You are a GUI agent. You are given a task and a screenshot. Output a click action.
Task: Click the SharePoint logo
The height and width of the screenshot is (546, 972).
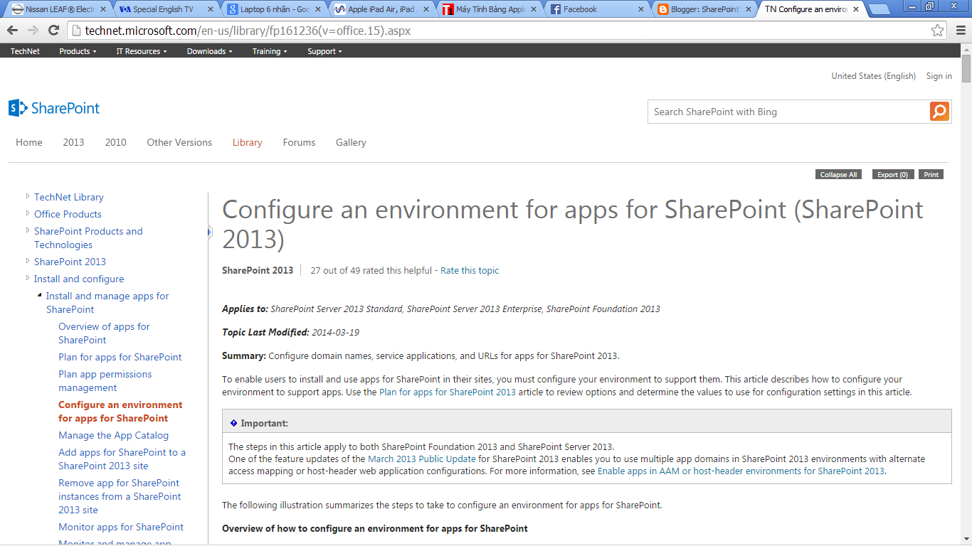tap(54, 108)
